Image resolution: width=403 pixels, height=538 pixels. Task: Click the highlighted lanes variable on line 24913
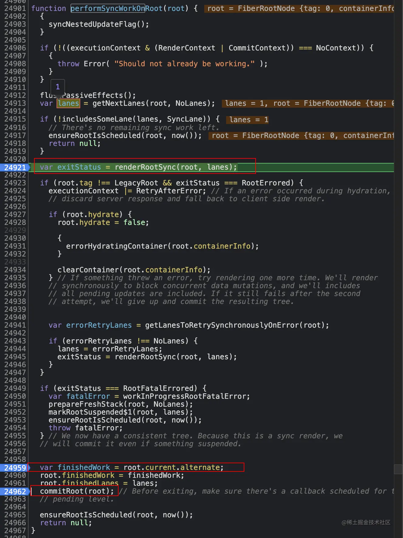point(68,103)
